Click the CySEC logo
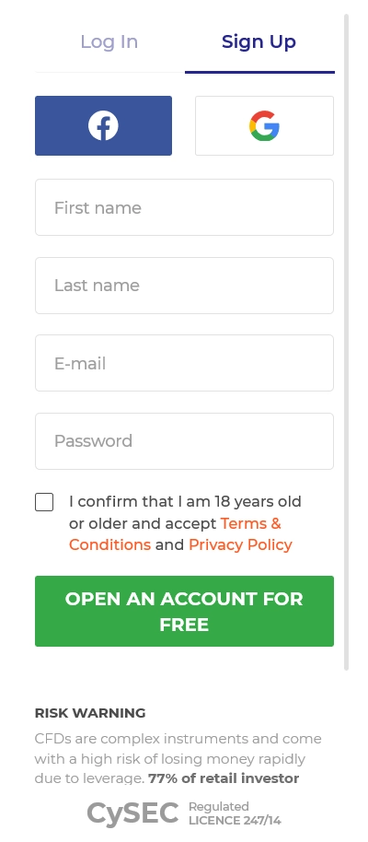 [x=133, y=813]
